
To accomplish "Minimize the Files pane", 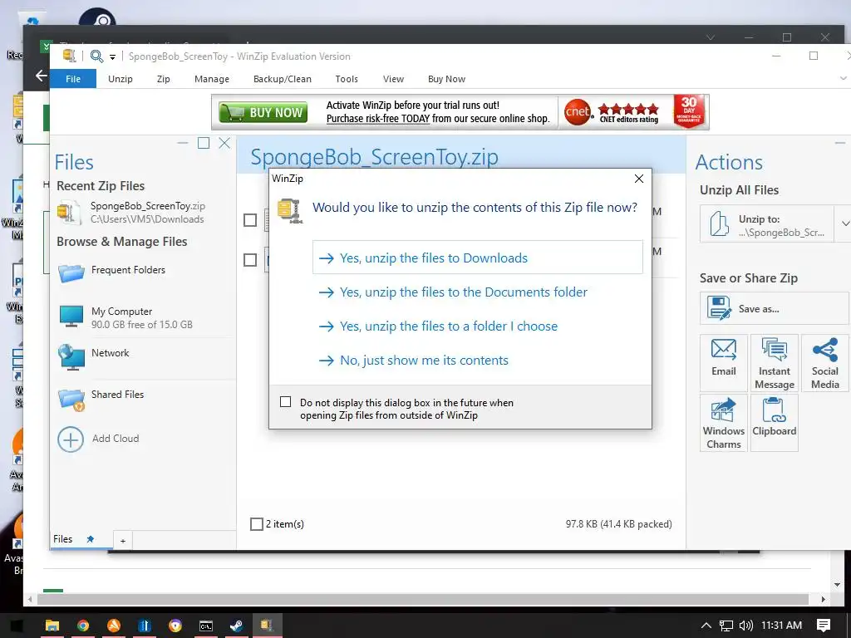I will pyautogui.click(x=182, y=143).
